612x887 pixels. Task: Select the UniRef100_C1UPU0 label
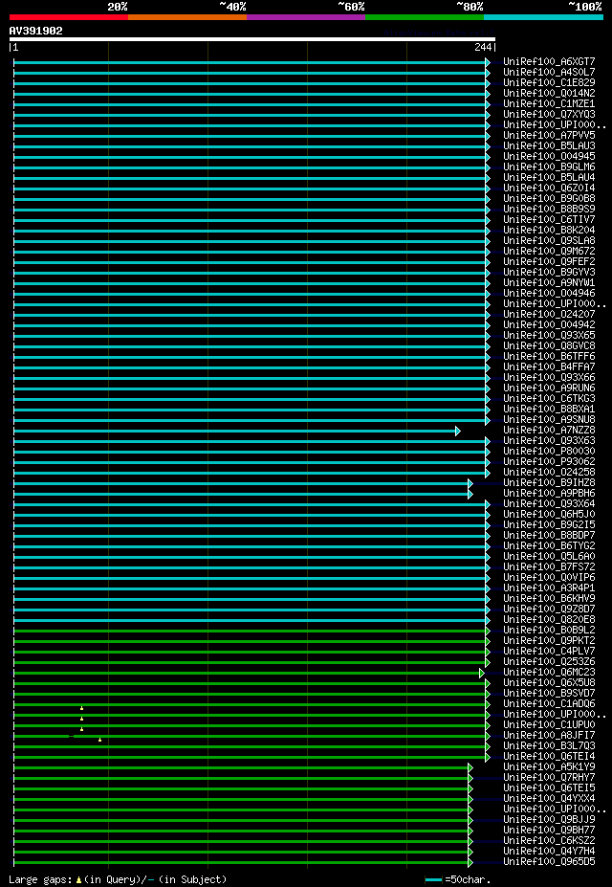click(x=549, y=724)
